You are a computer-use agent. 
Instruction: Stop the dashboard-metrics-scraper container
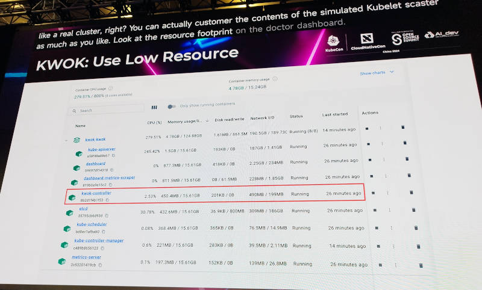(x=372, y=176)
